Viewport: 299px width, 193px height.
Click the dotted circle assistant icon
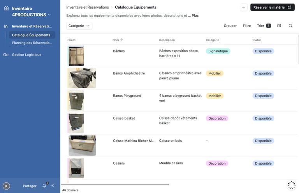pos(291,185)
